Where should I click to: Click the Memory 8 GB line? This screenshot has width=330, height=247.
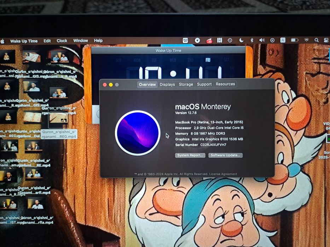(200, 133)
